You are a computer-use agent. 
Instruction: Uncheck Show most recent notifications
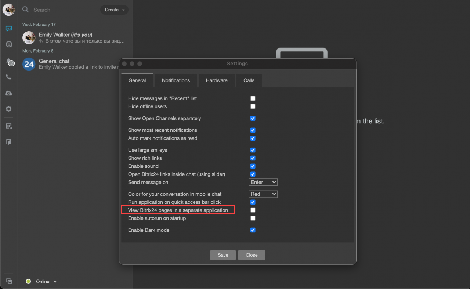click(253, 130)
